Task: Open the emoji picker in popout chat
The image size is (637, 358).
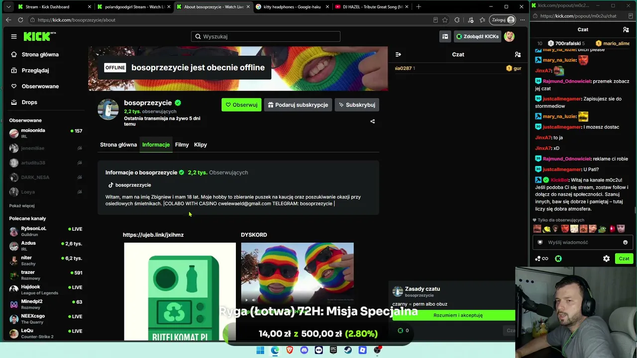Action: click(x=625, y=242)
